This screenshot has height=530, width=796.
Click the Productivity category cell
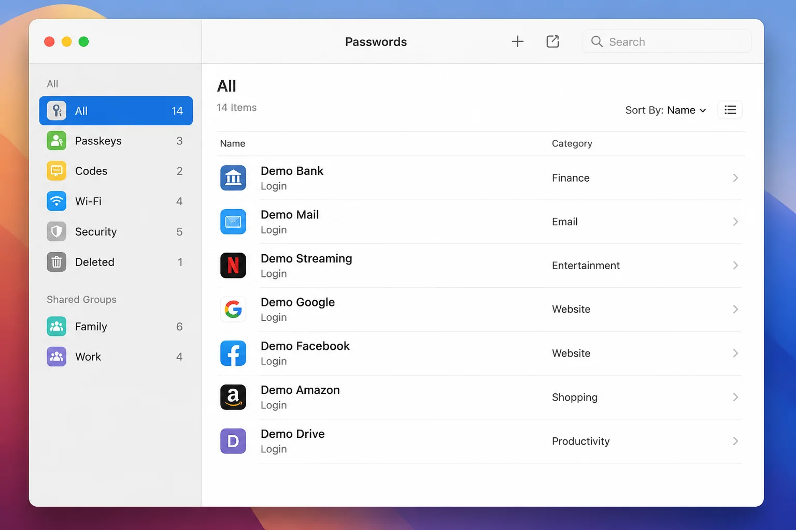pyautogui.click(x=580, y=441)
